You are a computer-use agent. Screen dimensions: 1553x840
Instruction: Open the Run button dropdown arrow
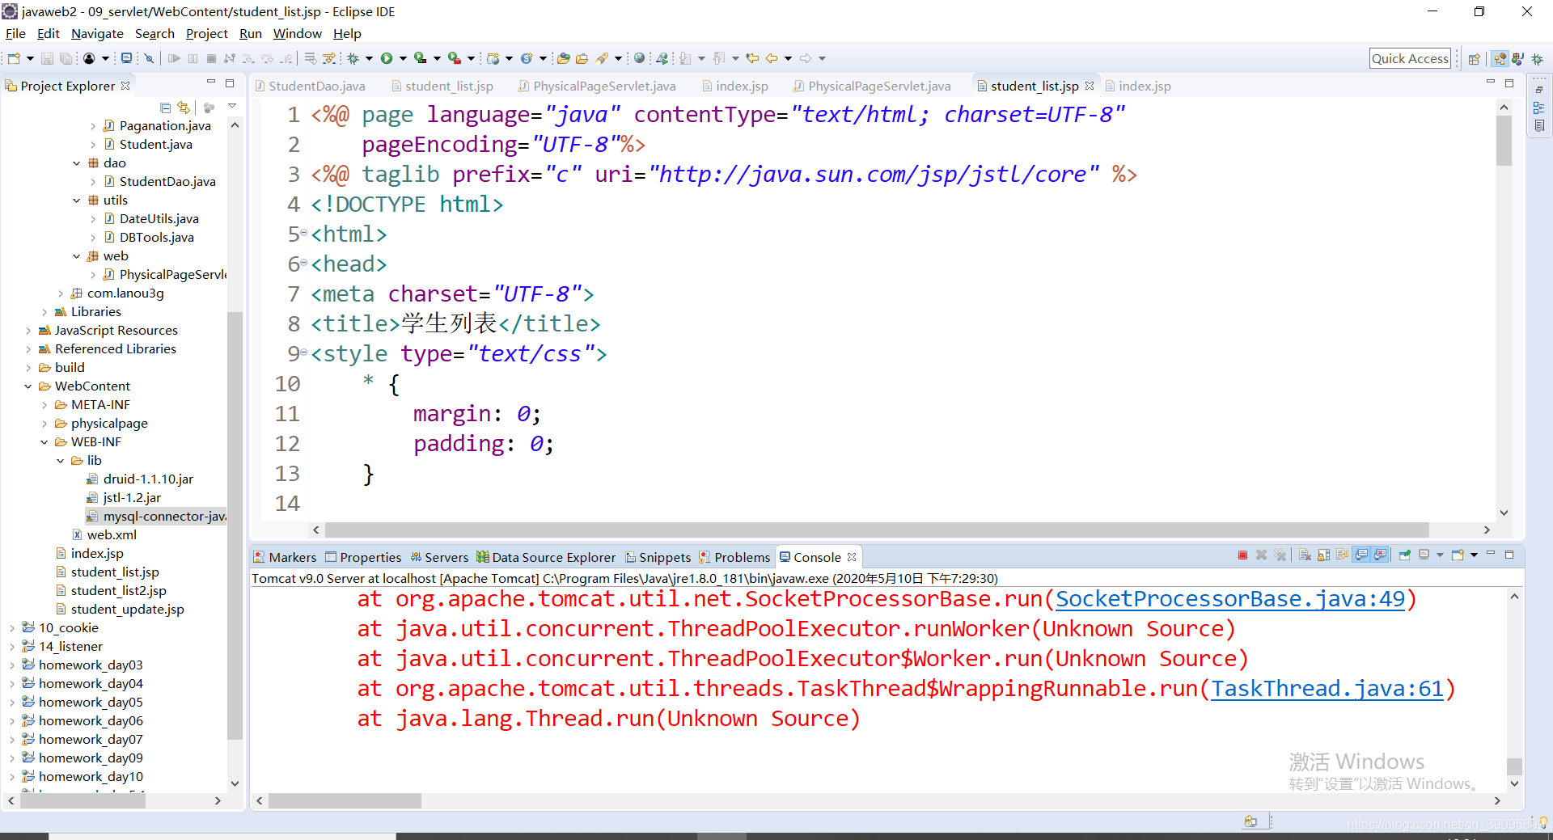coord(403,58)
